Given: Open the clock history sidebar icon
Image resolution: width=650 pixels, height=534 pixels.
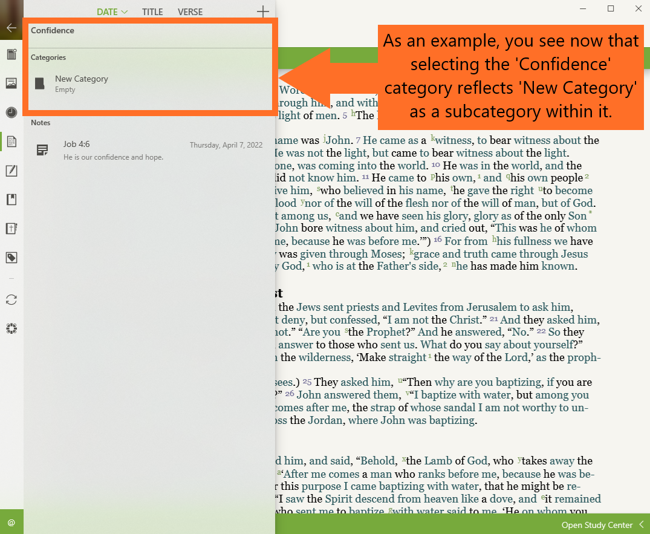Looking at the screenshot, I should (11, 112).
